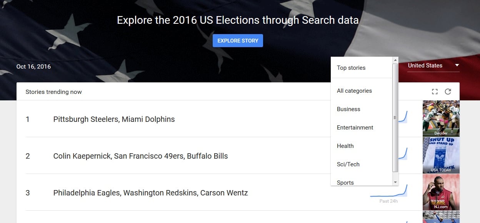Open the Colin Kaepernick trending story
Viewport: 480px width, 223px height.
140,156
